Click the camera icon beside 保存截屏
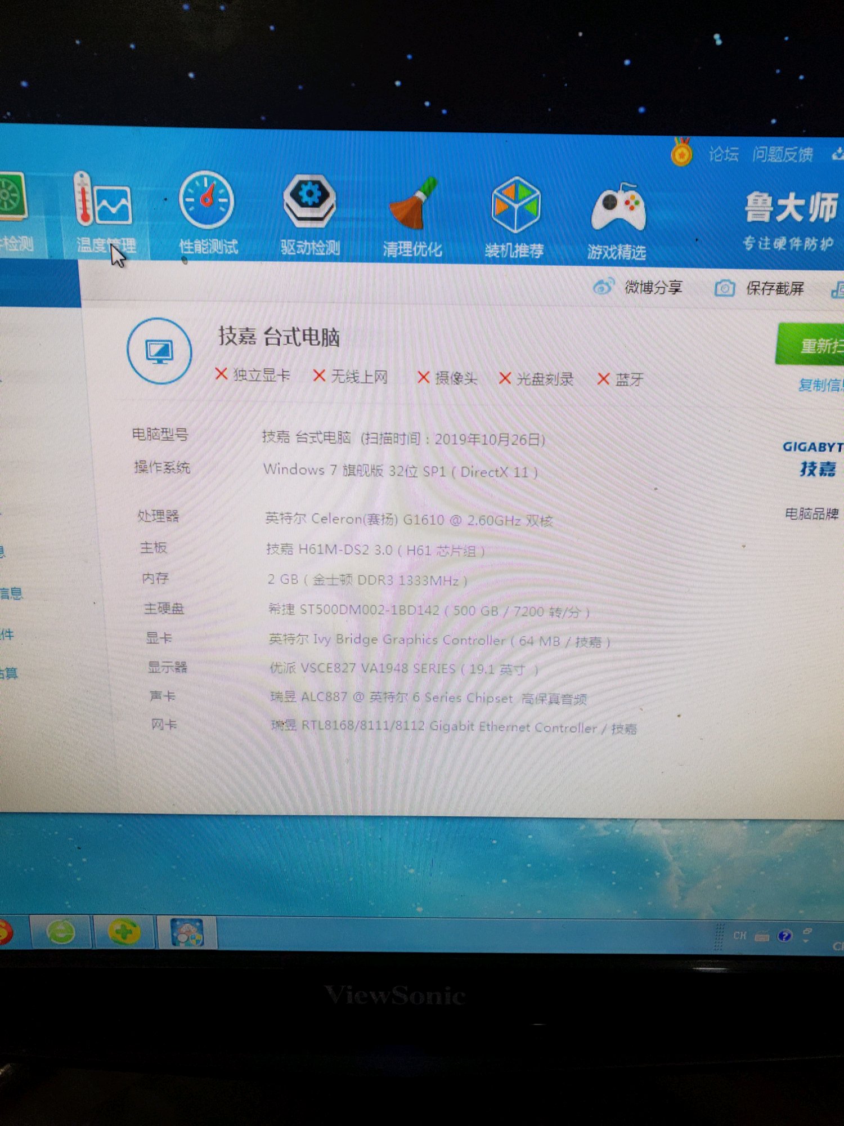The height and width of the screenshot is (1126, 844). [x=724, y=288]
